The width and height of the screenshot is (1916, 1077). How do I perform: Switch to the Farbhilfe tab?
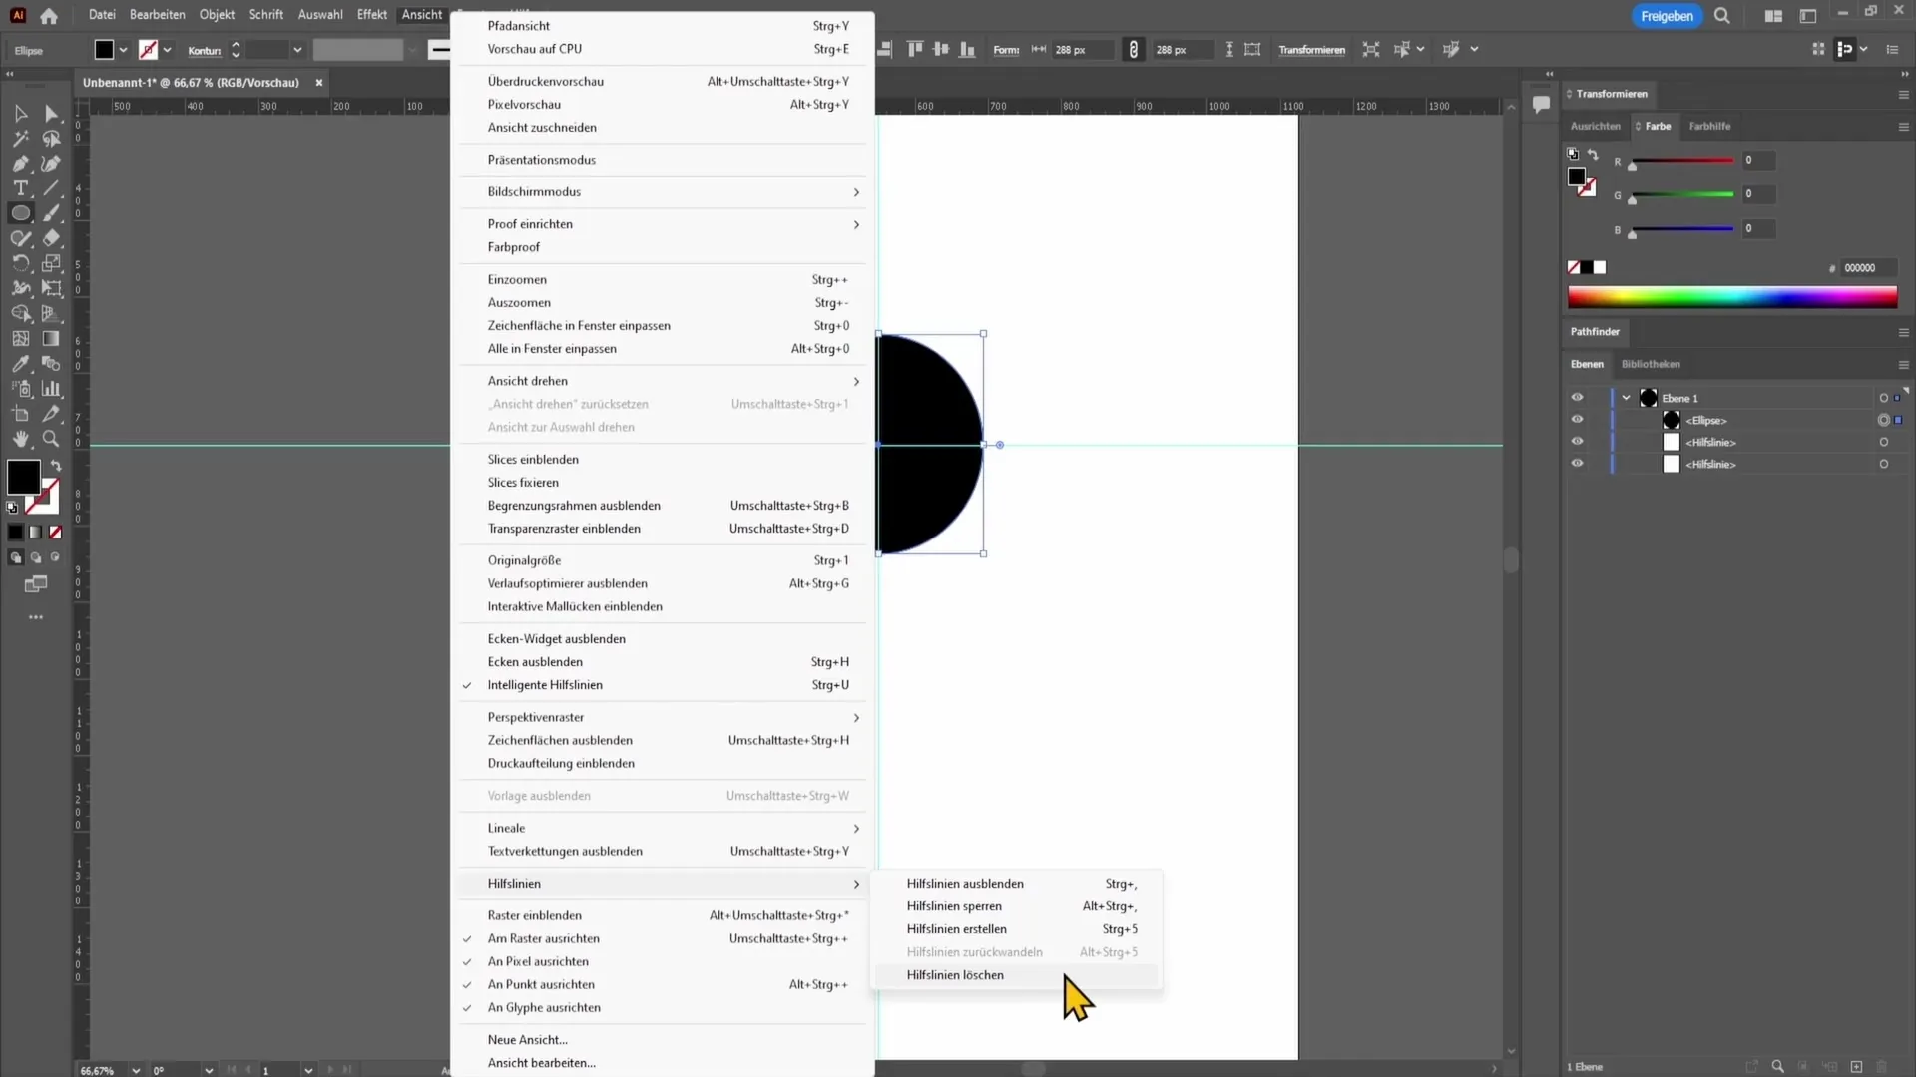coord(1709,126)
